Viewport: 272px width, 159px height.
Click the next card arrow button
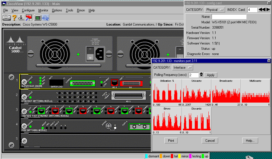268,9
